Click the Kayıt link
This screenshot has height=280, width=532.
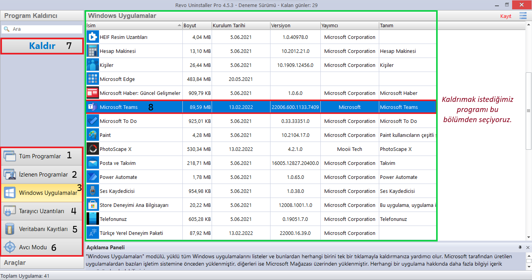pyautogui.click(x=506, y=16)
